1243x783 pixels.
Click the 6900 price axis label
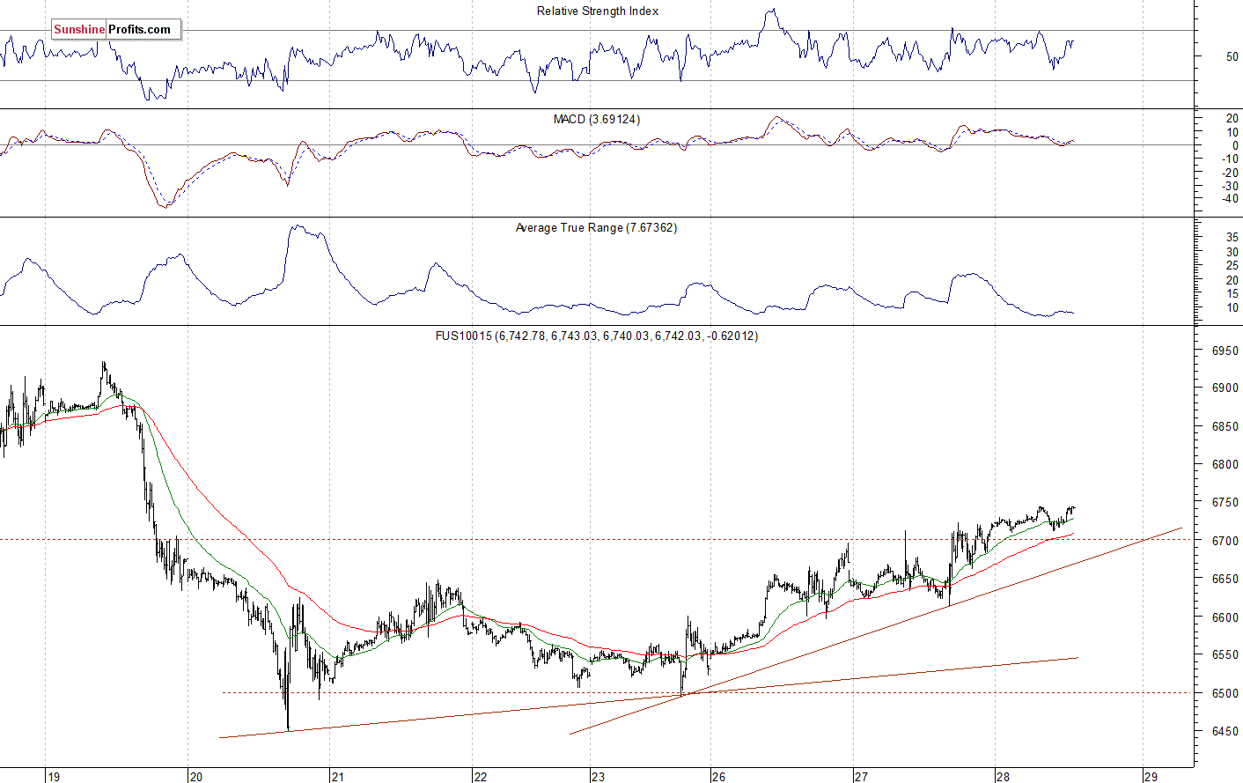click(1225, 388)
